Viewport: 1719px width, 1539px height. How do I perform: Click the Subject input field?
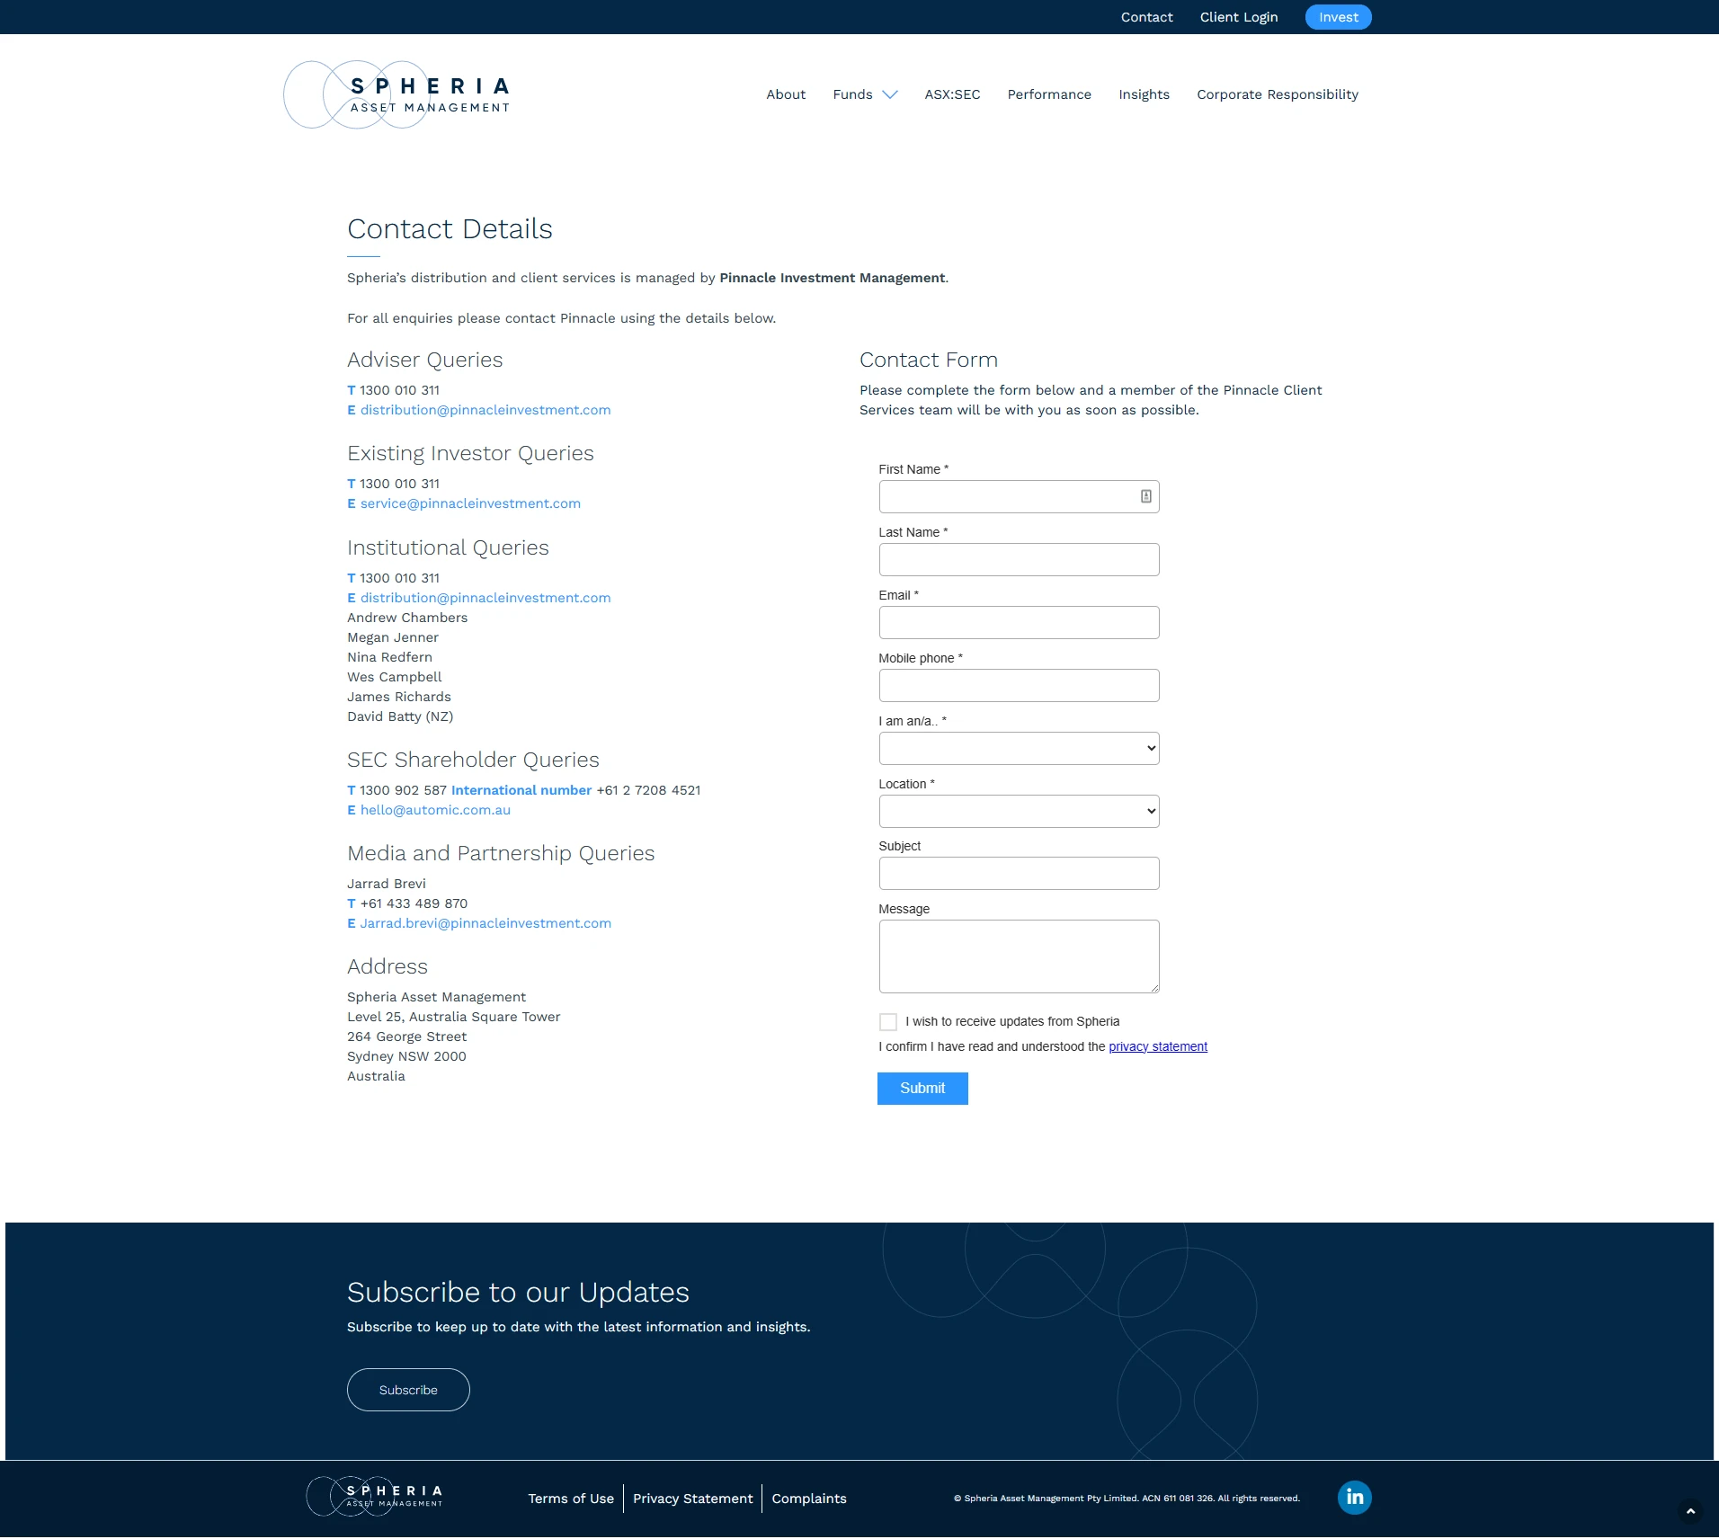(1019, 874)
